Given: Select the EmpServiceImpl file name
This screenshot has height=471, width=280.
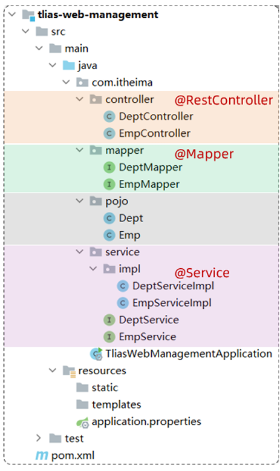Looking at the screenshot, I should tap(172, 303).
